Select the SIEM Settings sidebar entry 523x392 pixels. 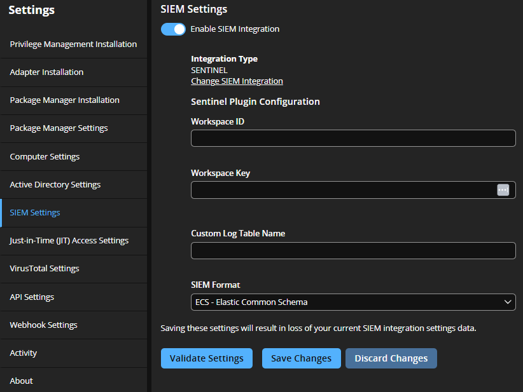point(34,212)
